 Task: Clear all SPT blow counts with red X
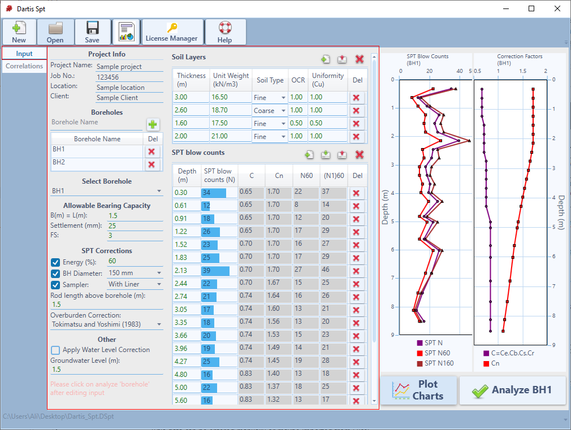click(x=360, y=155)
